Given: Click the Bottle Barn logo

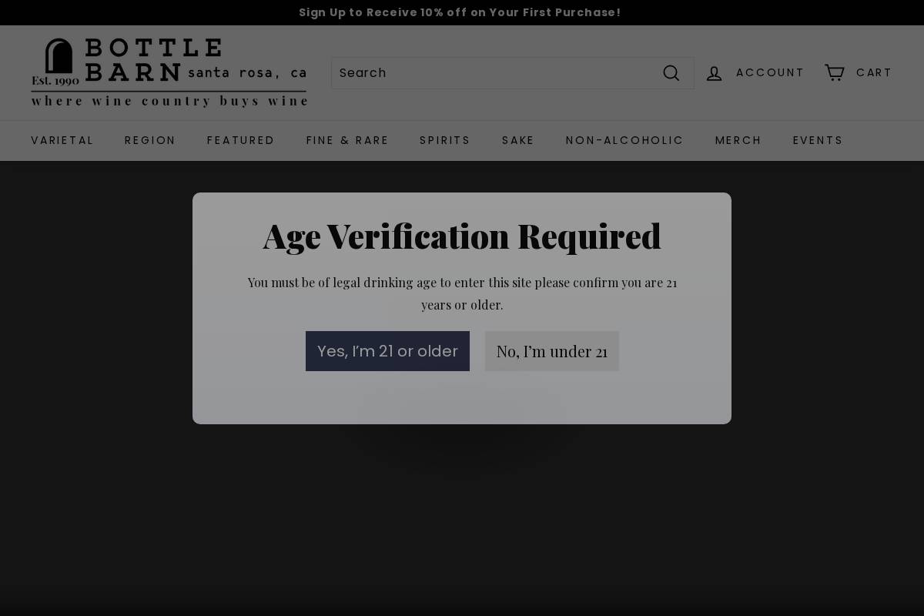Looking at the screenshot, I should [169, 72].
